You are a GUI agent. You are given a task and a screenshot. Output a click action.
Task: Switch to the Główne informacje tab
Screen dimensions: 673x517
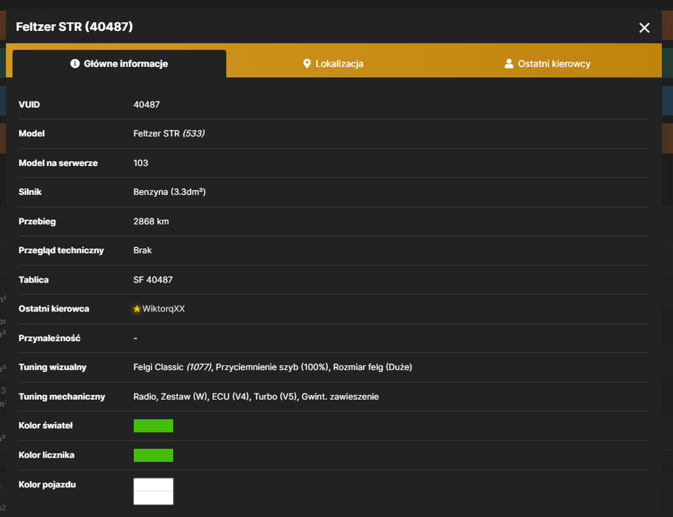point(119,63)
